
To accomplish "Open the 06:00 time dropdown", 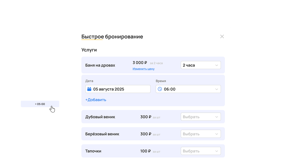I will click(188, 89).
